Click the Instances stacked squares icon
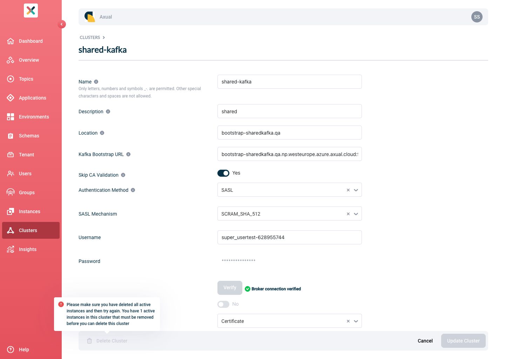 tap(11, 211)
